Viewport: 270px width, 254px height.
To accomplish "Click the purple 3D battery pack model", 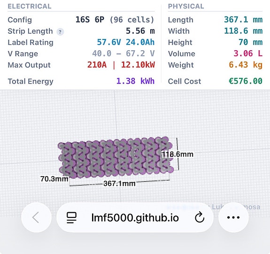I will [x=116, y=157].
